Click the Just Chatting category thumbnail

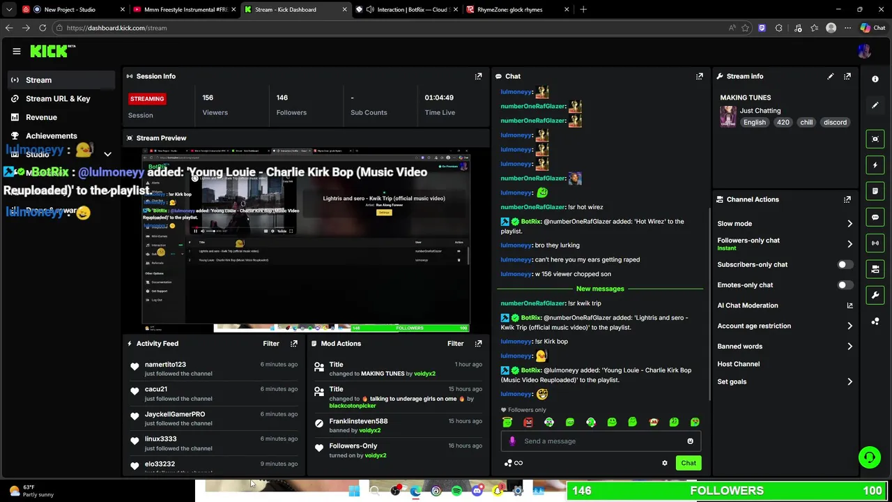click(x=728, y=116)
